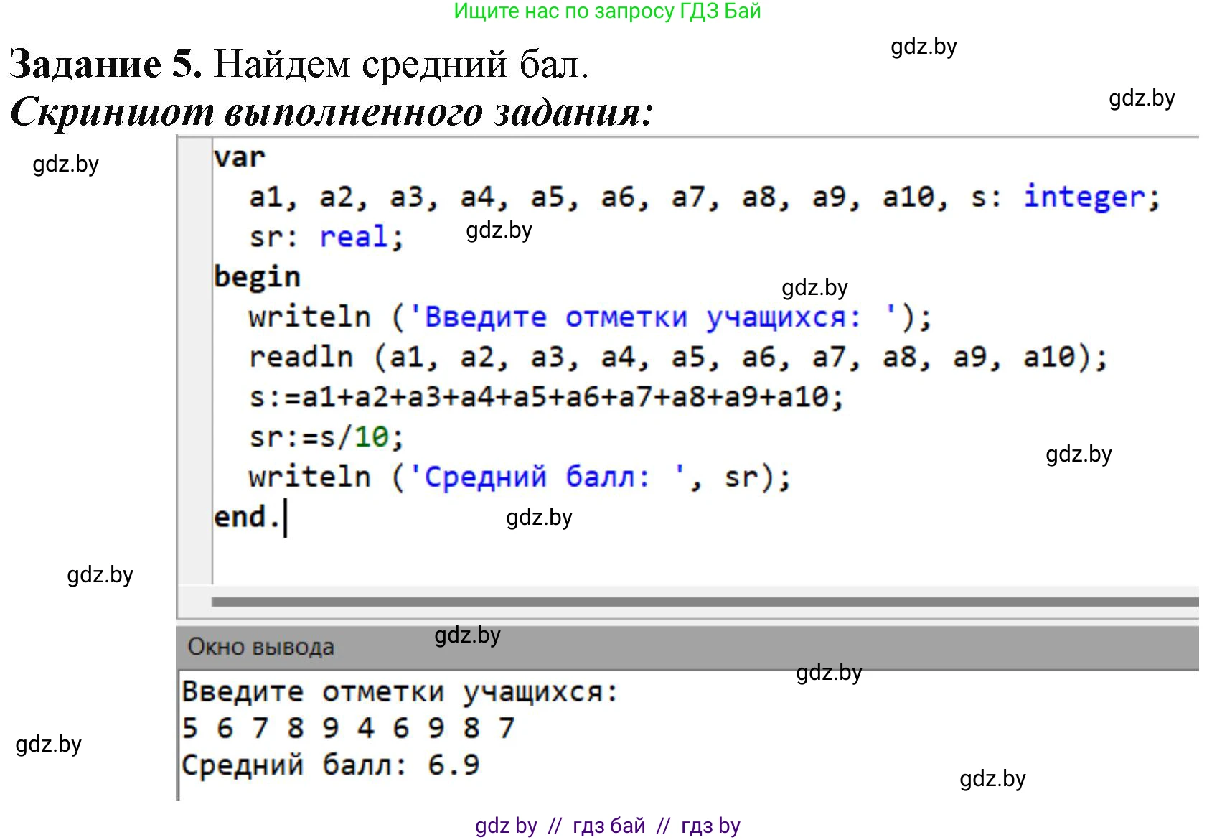The height and width of the screenshot is (840, 1217).
Task: Click empty editor area below the code
Action: pyautogui.click(x=646, y=560)
